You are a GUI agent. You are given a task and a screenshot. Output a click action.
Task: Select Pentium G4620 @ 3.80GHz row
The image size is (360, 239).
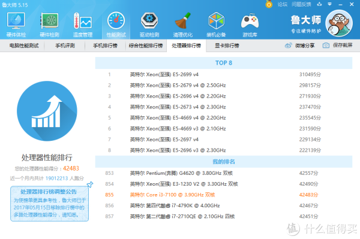point(224,173)
